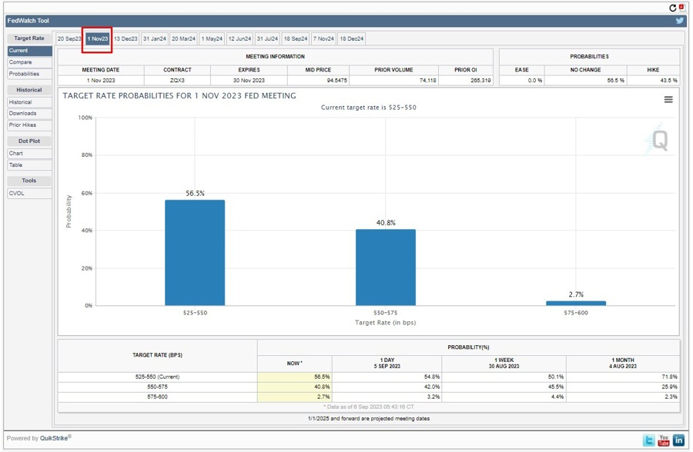Click the 550-575 bar in chart
693x452 pixels.
click(386, 268)
